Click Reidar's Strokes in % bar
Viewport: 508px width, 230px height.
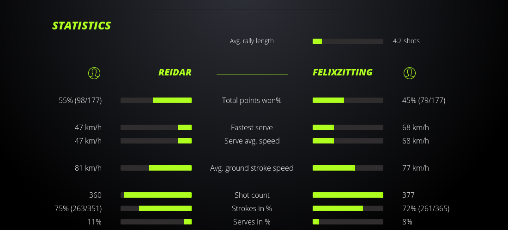tap(156, 208)
